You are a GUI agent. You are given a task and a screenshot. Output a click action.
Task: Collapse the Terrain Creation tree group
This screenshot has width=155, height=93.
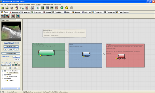[3, 71]
